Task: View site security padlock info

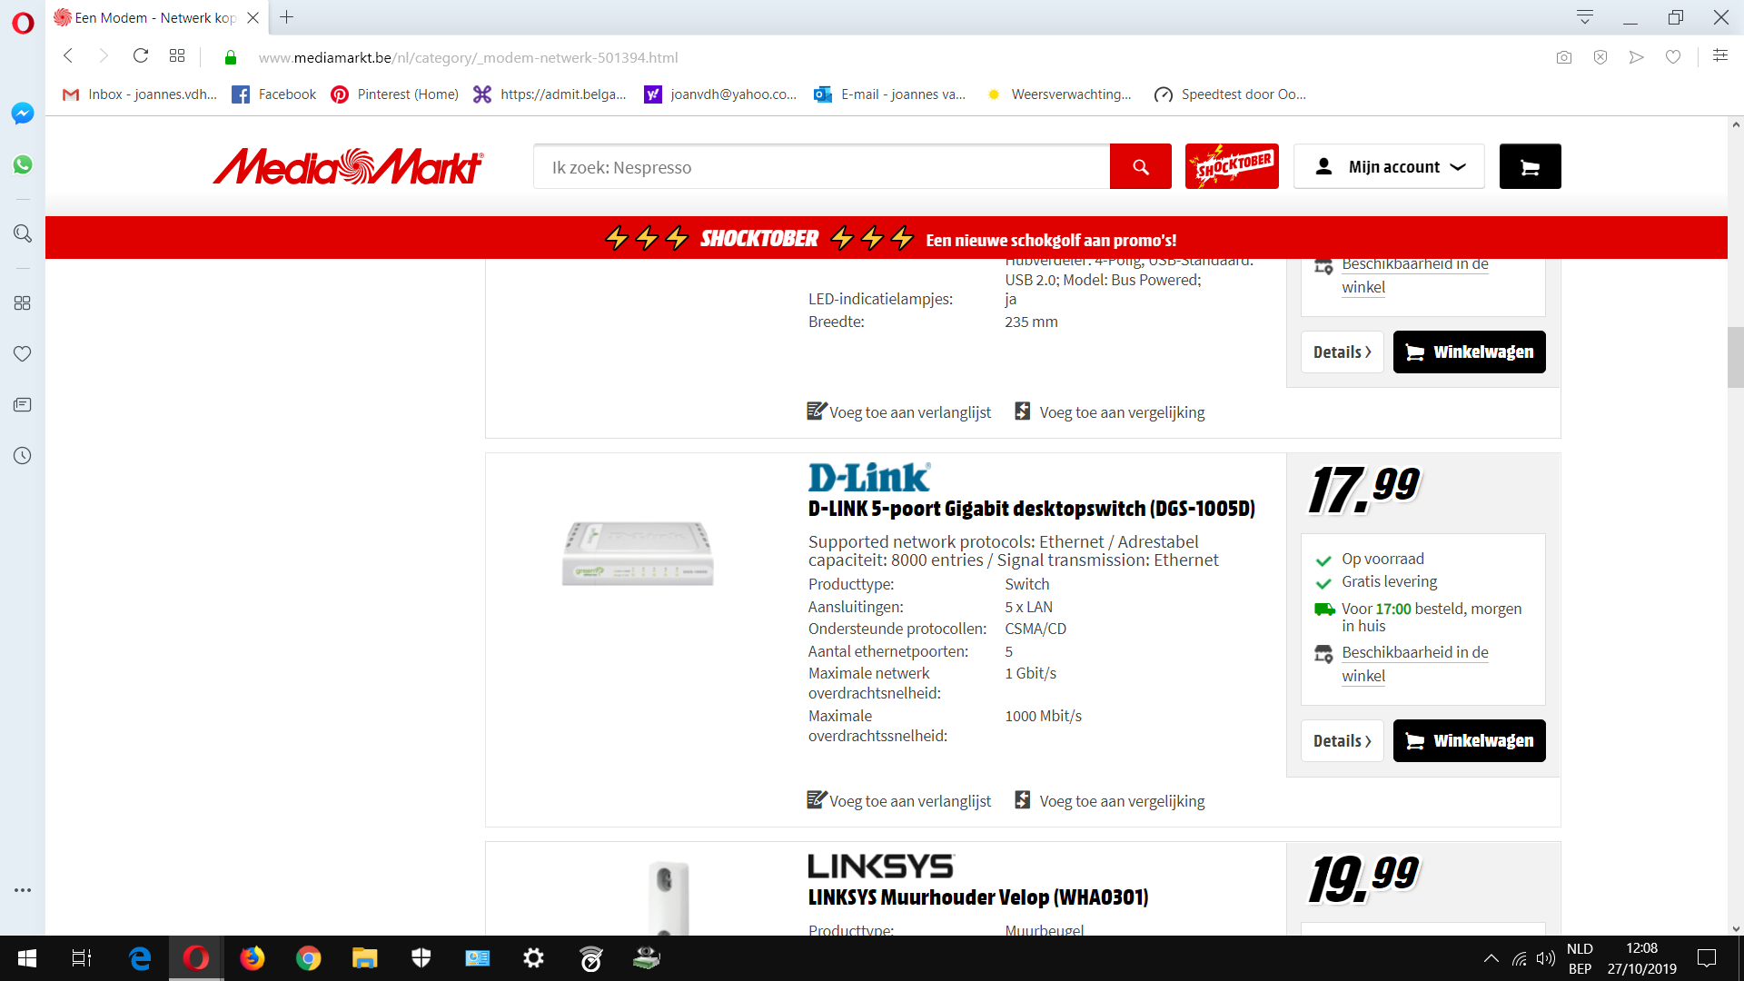Action: 231,57
